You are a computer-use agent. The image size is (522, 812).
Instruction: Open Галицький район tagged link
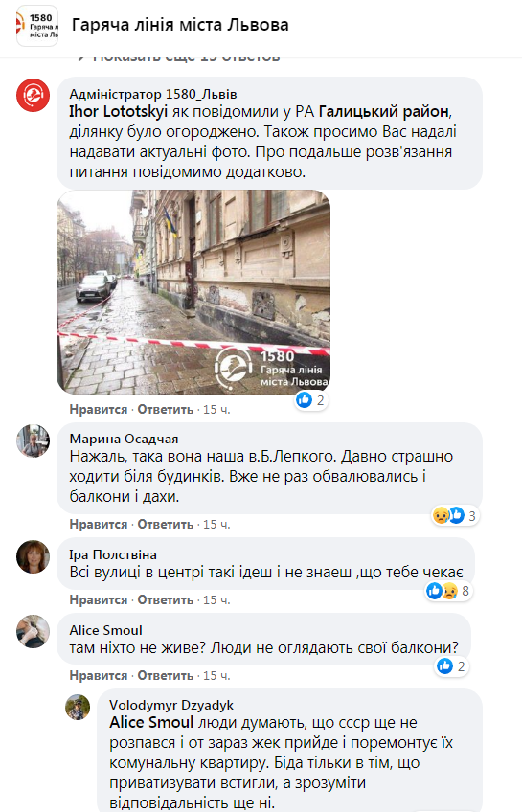[383, 111]
